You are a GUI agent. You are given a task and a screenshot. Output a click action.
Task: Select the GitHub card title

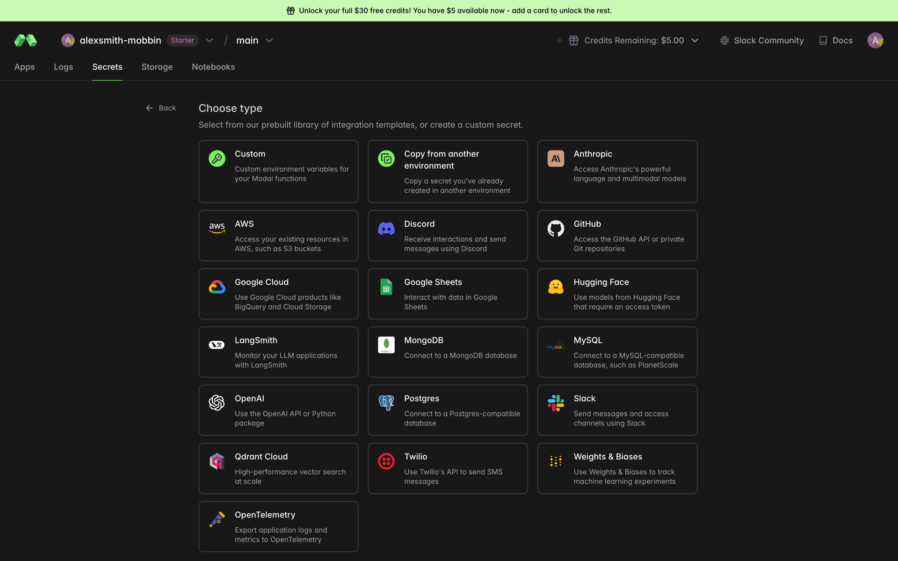(x=587, y=224)
